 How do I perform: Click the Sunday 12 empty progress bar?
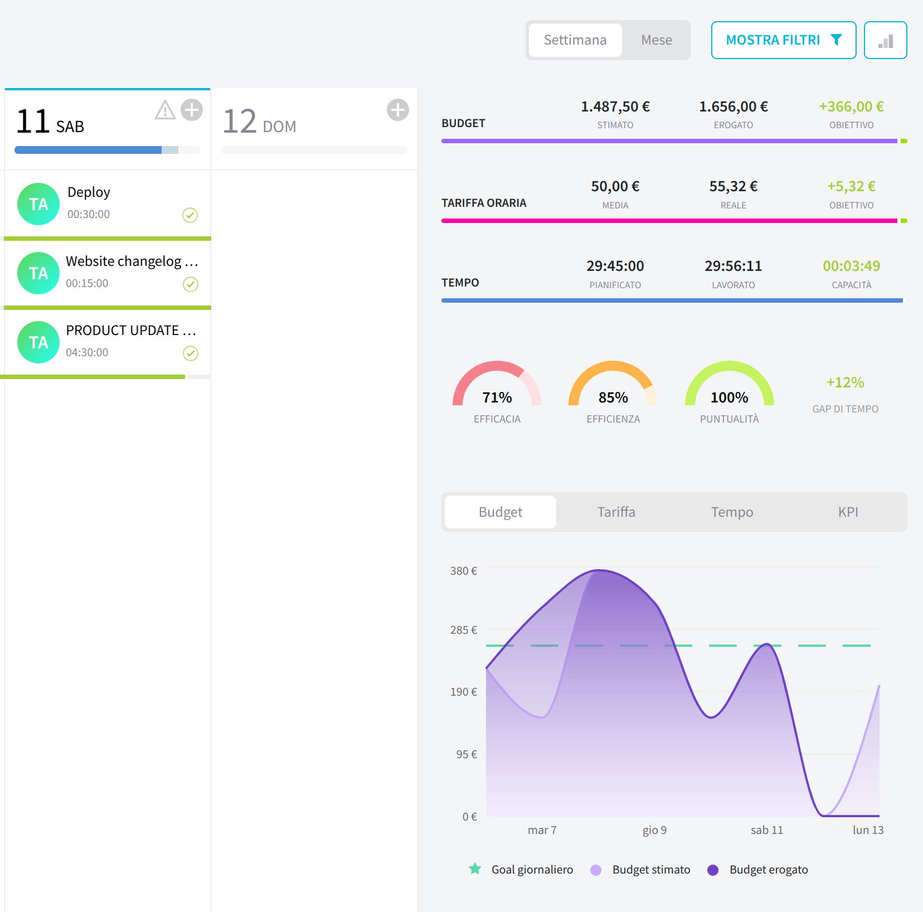tap(314, 150)
